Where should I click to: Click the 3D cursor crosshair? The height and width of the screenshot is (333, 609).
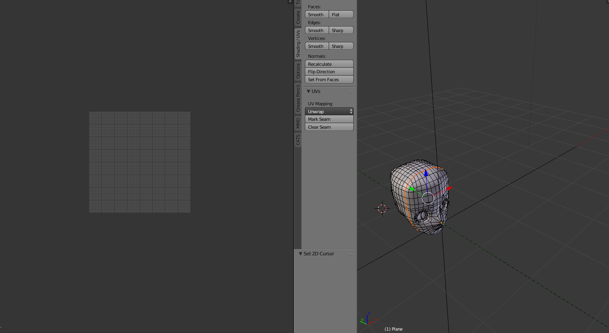coord(382,208)
